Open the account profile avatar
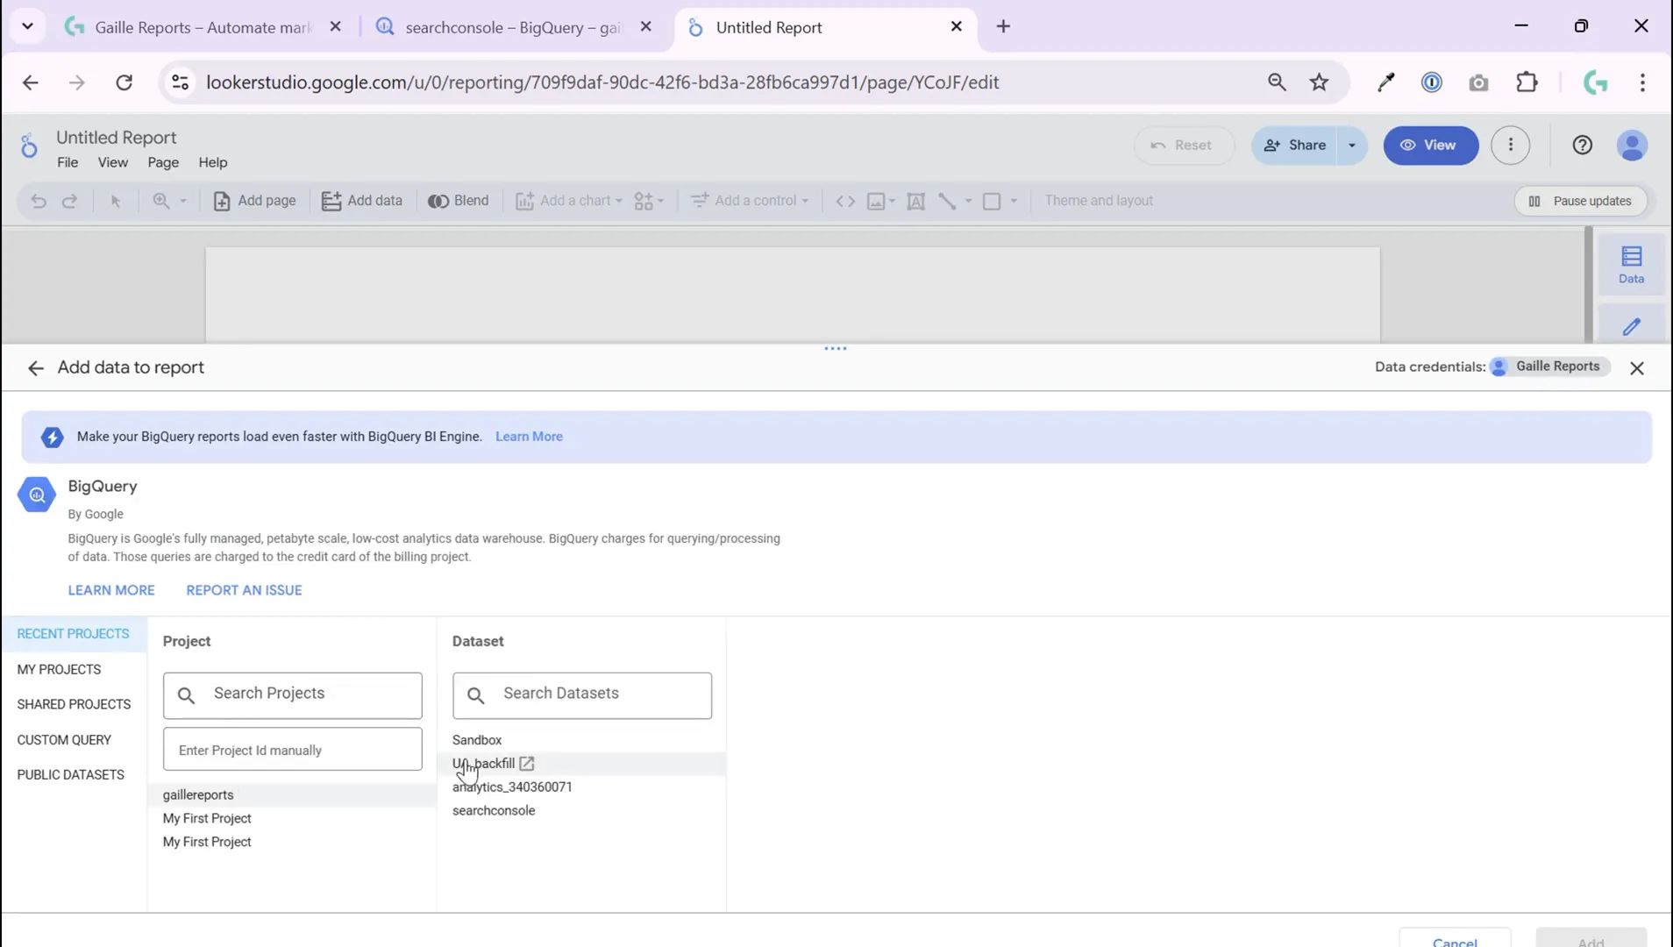 pos(1632,146)
